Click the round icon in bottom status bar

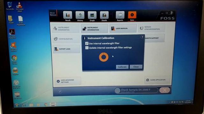click(60, 92)
